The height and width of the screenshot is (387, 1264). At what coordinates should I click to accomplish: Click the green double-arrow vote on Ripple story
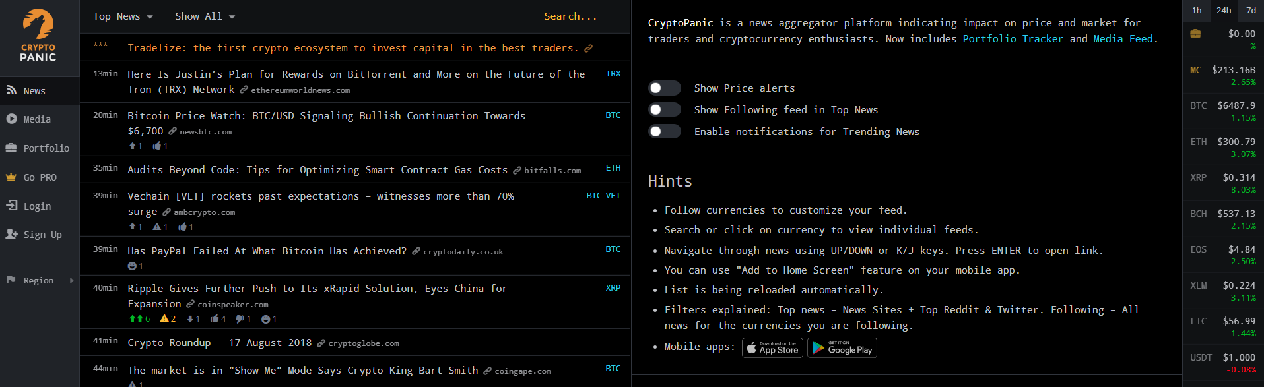click(x=136, y=318)
